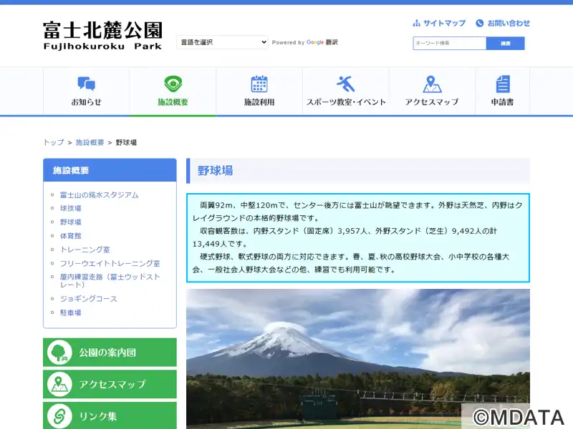Screen dimensions: 573x429
Task: Open 野球場 sidebar link
Action: (x=70, y=222)
